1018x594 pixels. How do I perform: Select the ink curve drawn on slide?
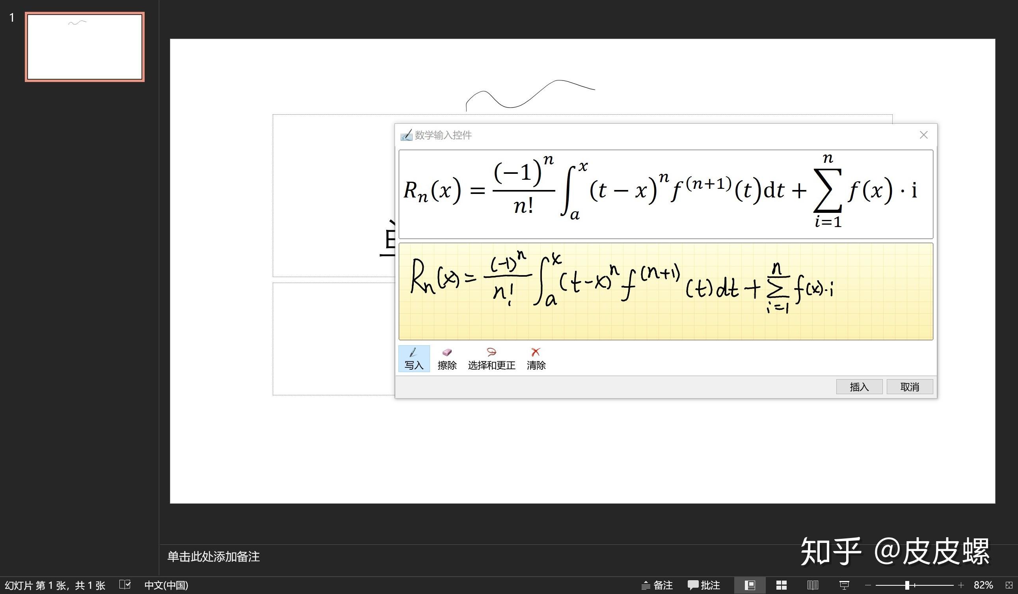point(530,95)
